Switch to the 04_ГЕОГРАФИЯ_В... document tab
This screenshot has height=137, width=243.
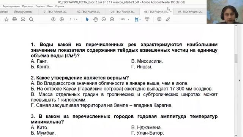(122, 12)
